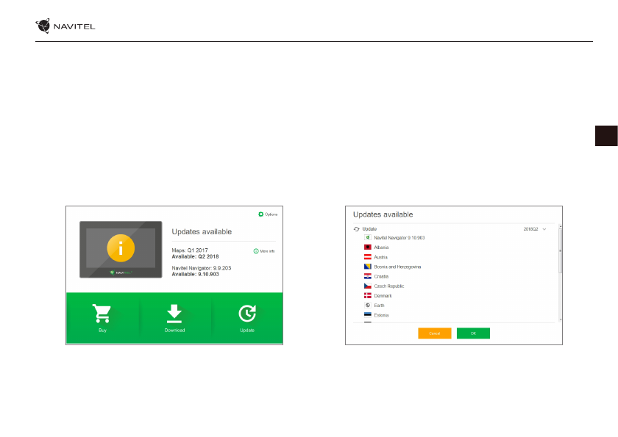Click the Bosnia and Herzegovina flag icon
Image resolution: width=618 pixels, height=437 pixels.
[367, 267]
